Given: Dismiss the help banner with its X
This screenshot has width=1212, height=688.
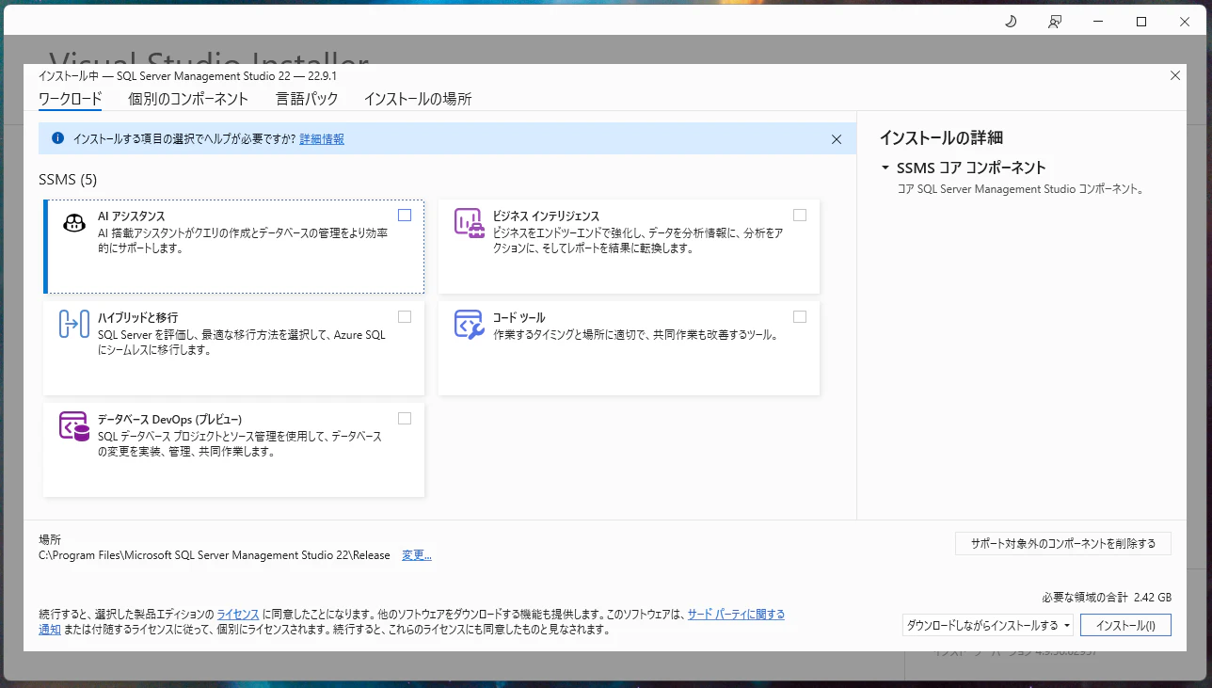Looking at the screenshot, I should pyautogui.click(x=837, y=139).
